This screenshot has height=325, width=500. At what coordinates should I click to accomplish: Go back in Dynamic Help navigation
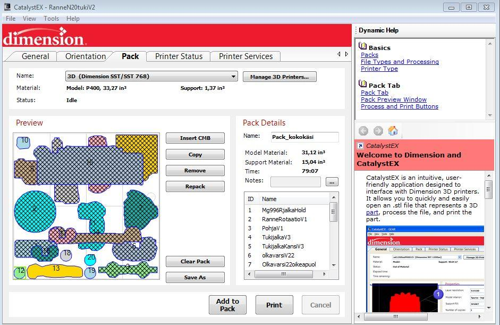pyautogui.click(x=363, y=131)
